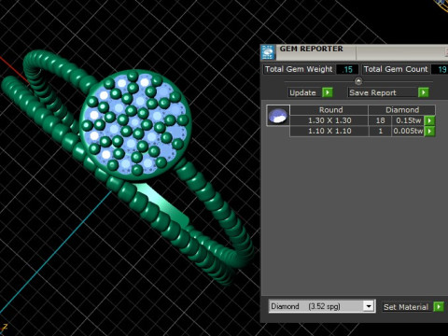Click the green arrow next to Update
Viewport: 448px width, 336px height.
pyautogui.click(x=328, y=92)
